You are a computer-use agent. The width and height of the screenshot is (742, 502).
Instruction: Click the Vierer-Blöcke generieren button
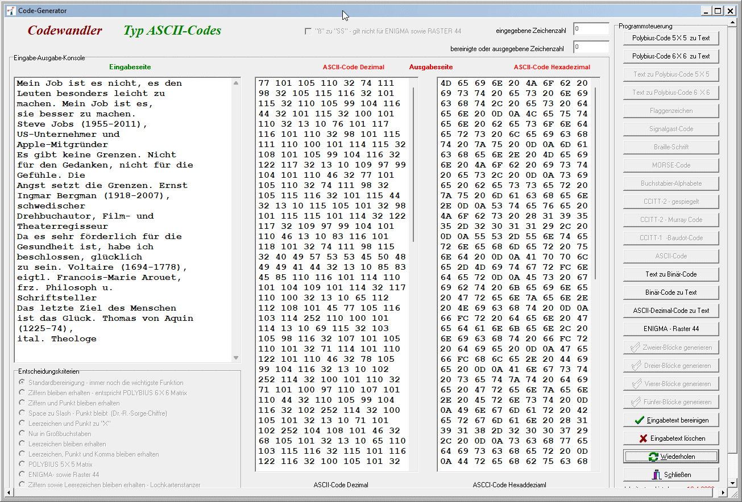[671, 383]
